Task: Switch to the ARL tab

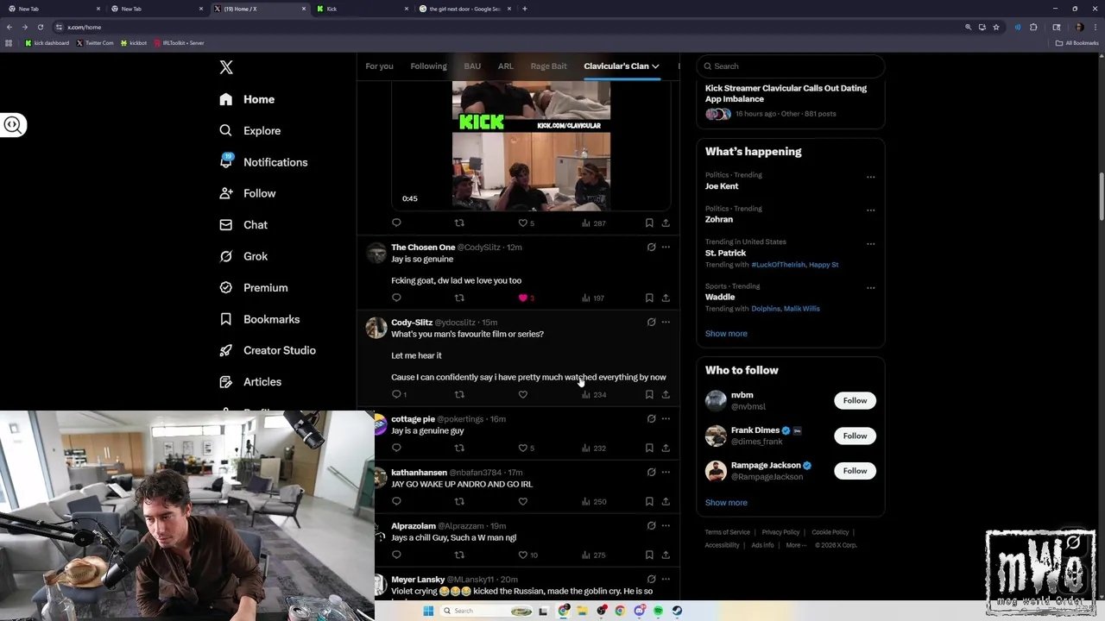Action: (x=505, y=66)
